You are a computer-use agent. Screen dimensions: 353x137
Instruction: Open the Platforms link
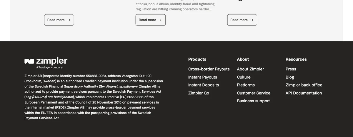coord(246,85)
